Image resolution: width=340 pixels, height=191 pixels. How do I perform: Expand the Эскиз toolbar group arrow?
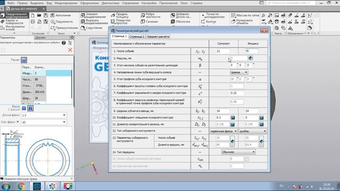pyautogui.click(x=74, y=33)
